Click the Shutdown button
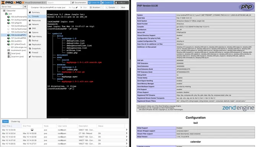This screenshot has height=147, width=260. click(95, 8)
